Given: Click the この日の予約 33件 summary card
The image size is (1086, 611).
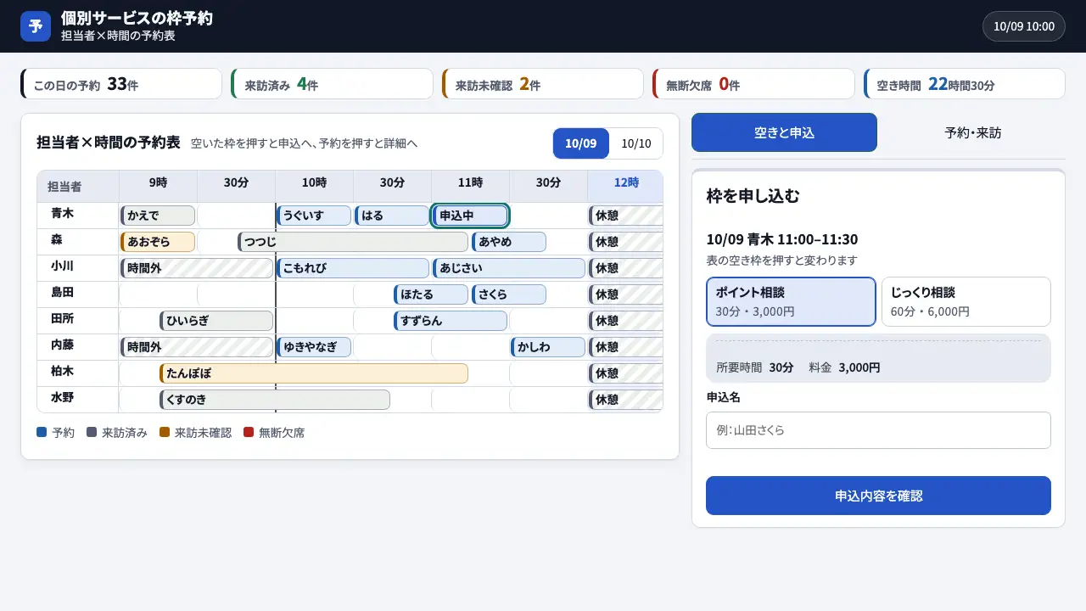Looking at the screenshot, I should (121, 84).
